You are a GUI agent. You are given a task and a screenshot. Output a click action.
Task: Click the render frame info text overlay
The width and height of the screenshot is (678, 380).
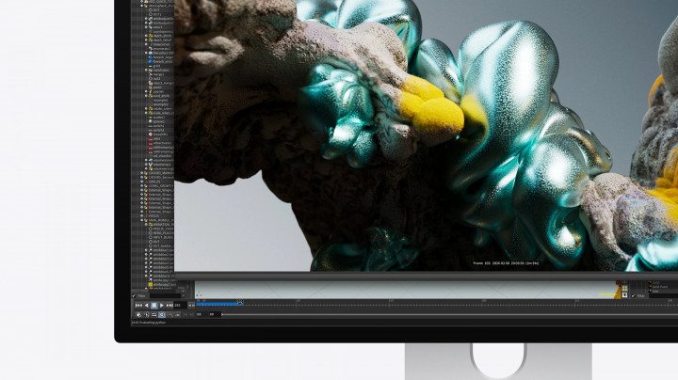coord(506,262)
